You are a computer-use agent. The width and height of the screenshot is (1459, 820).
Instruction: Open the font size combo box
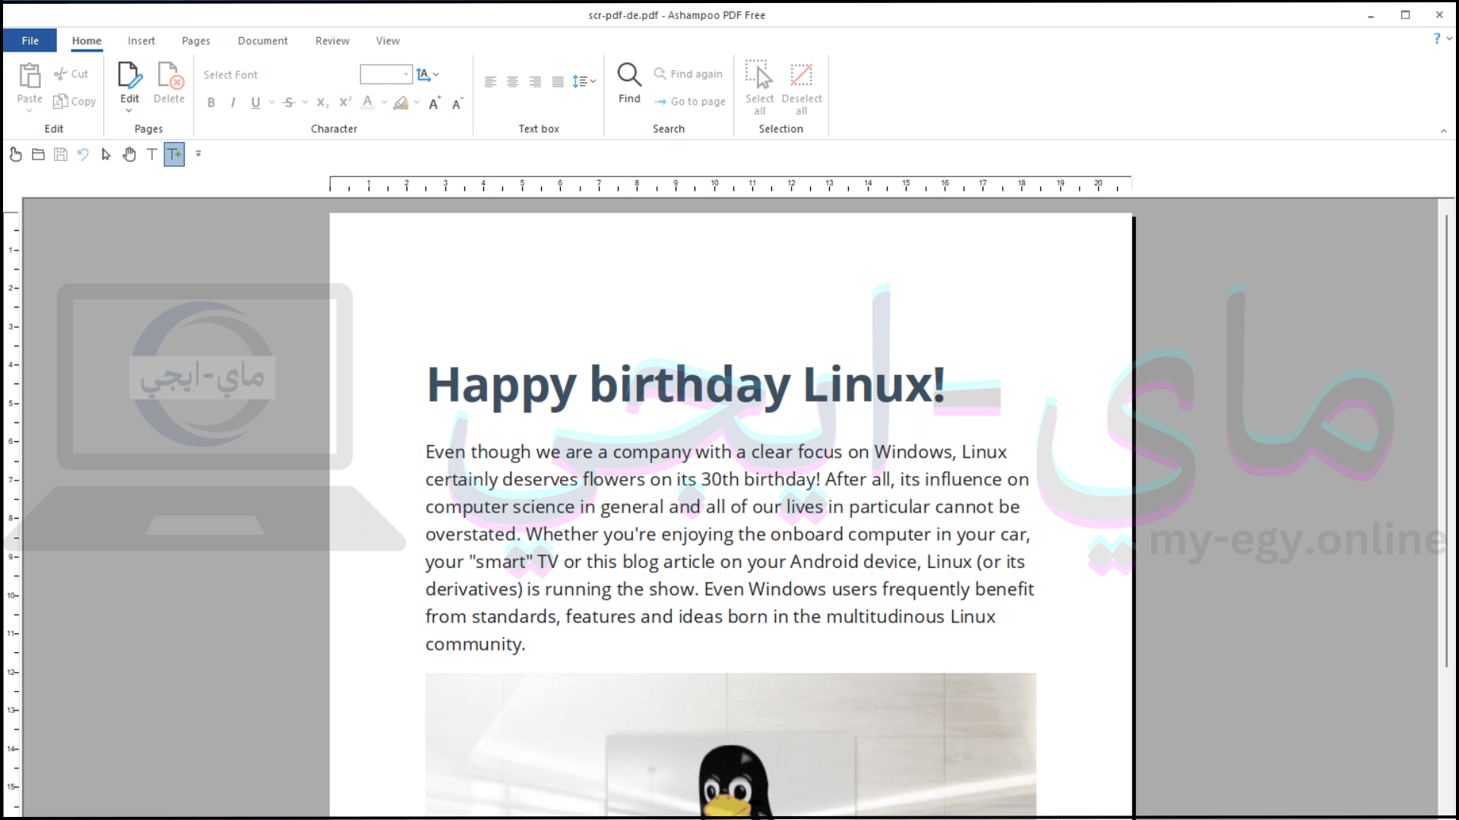[x=386, y=74]
